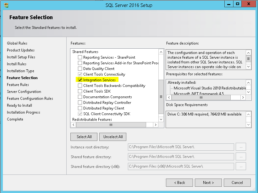258x193 pixels.
Task: Click the Shared feature directory field
Action: pyautogui.click(x=181, y=157)
